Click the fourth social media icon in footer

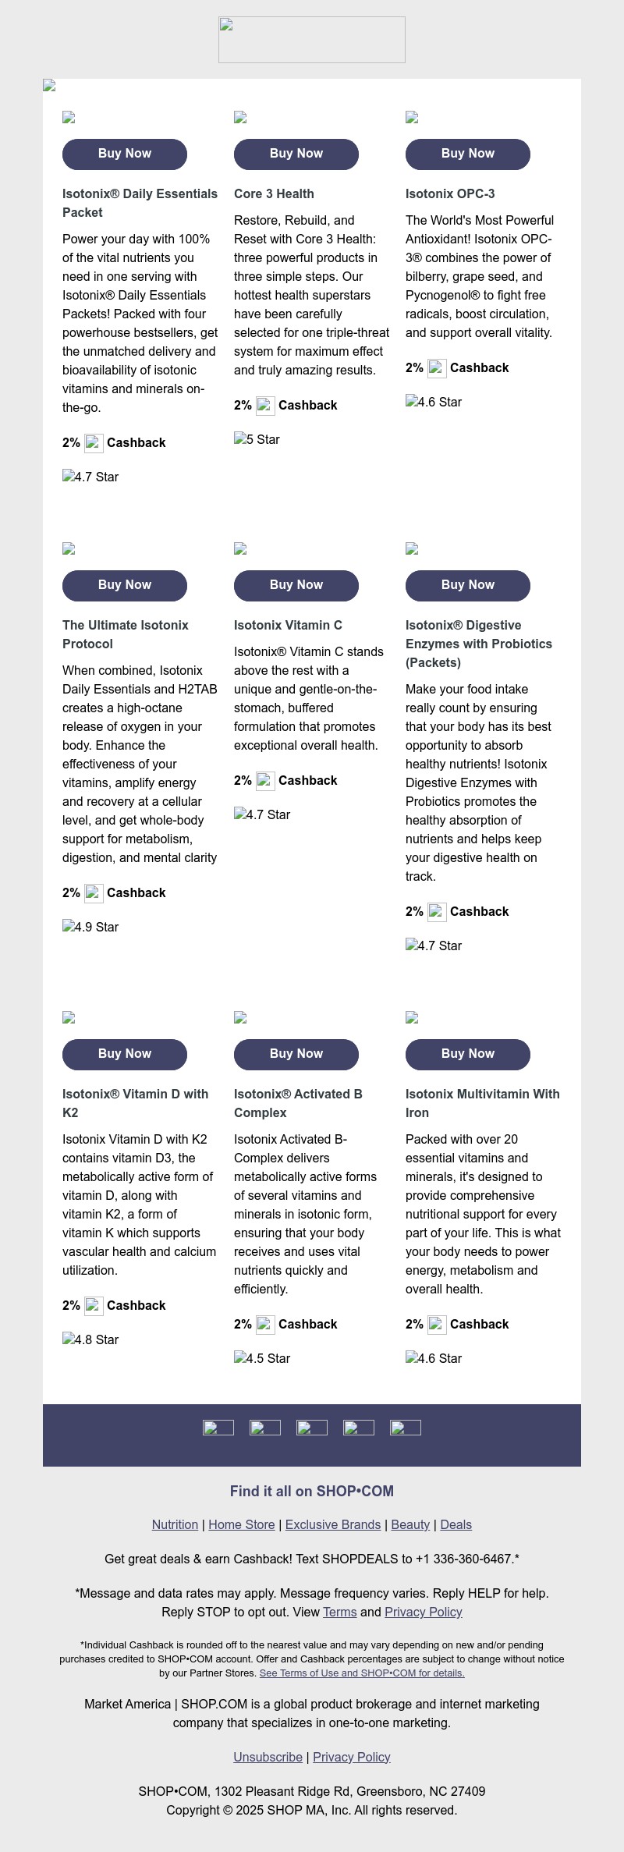pyautogui.click(x=359, y=1428)
